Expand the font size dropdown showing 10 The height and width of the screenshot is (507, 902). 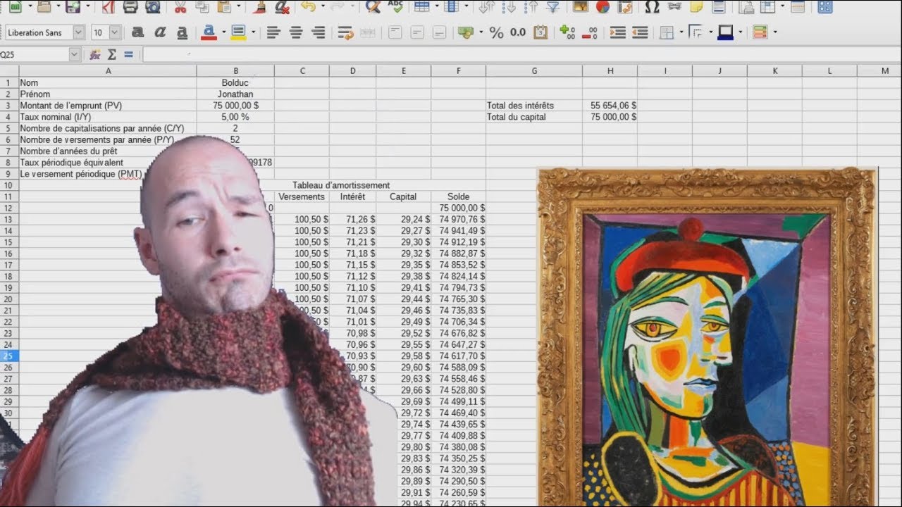(x=114, y=32)
